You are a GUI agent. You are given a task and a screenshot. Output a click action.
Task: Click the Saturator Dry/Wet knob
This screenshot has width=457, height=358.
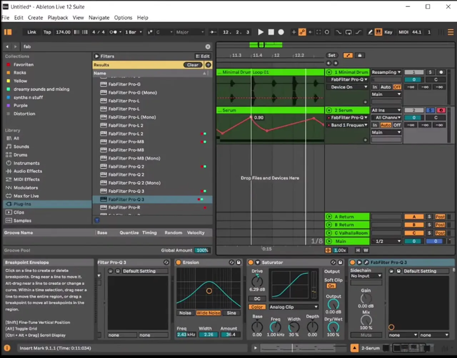click(x=333, y=326)
